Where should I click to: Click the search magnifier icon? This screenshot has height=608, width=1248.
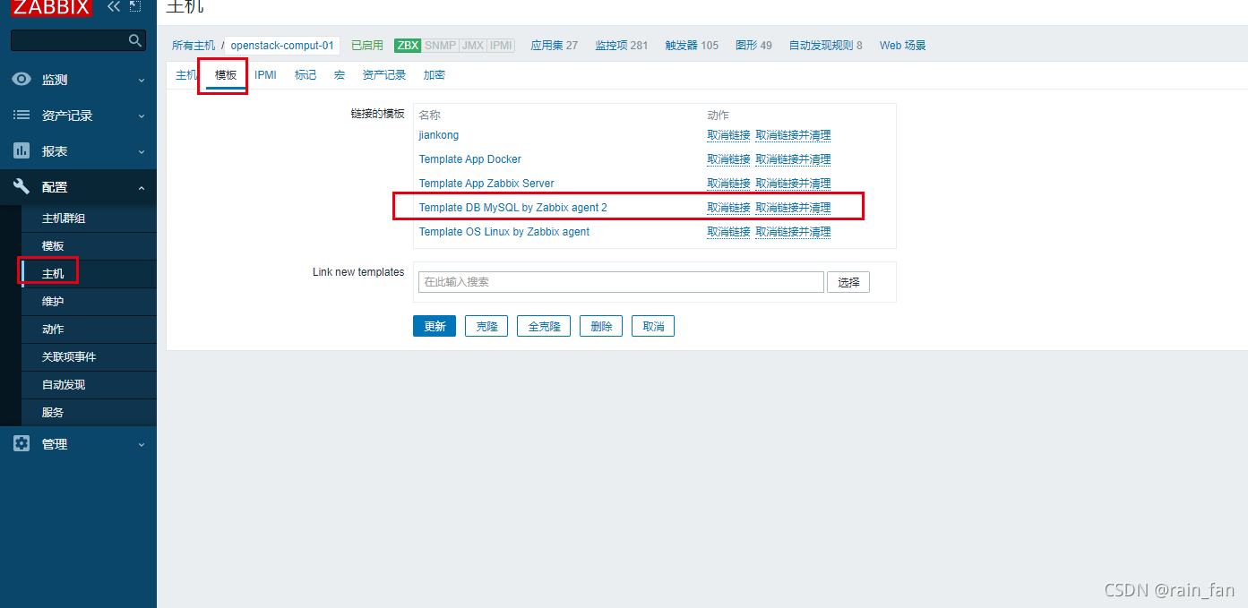tap(135, 40)
